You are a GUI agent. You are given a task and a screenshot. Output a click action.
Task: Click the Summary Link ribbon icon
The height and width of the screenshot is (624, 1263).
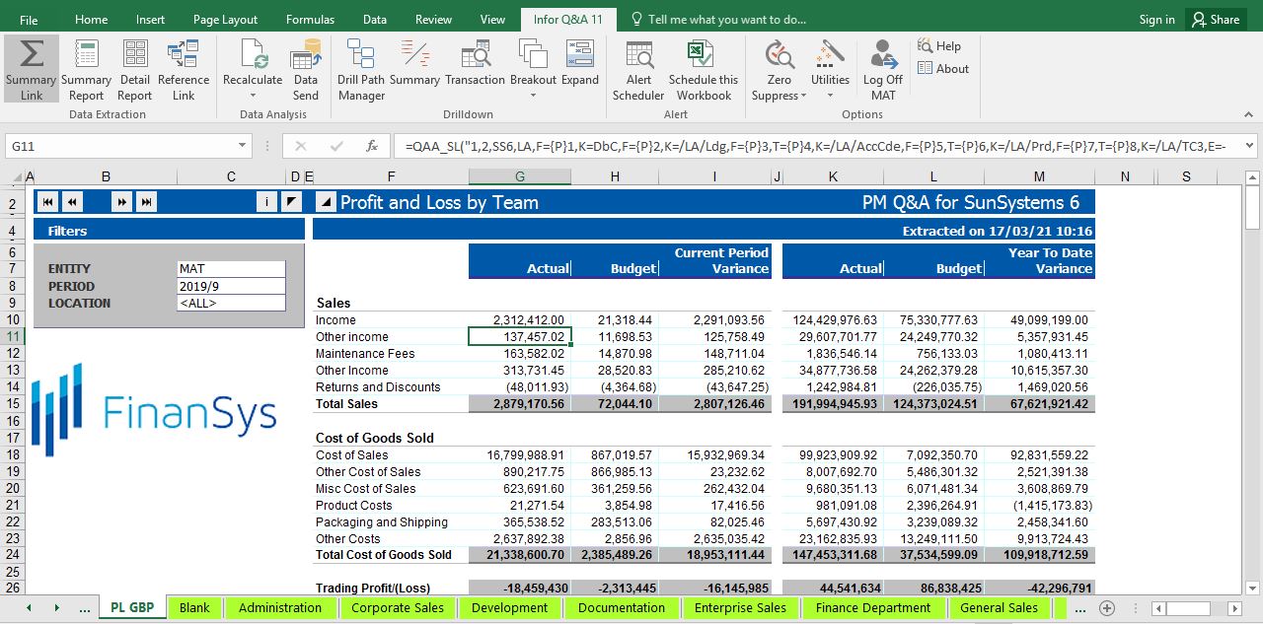(32, 70)
